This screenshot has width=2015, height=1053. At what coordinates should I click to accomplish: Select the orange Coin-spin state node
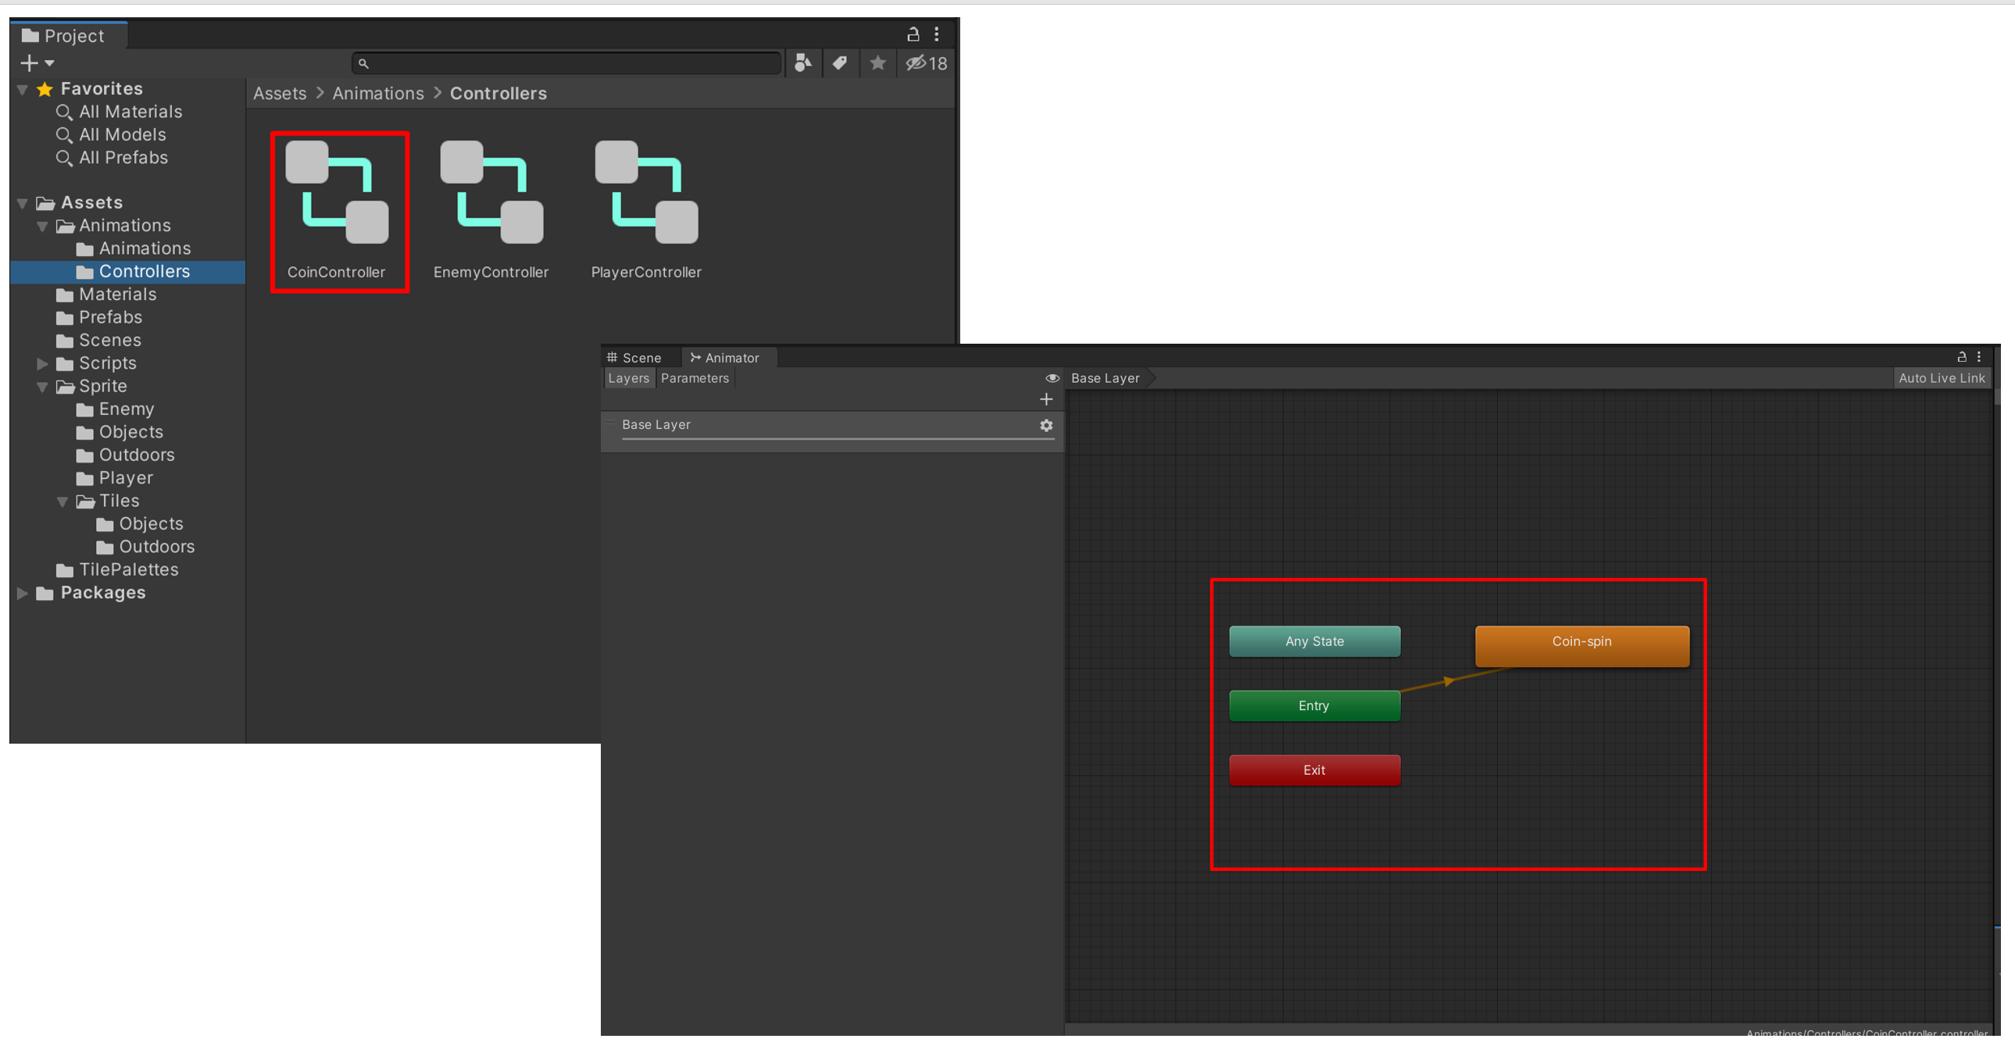(x=1581, y=644)
